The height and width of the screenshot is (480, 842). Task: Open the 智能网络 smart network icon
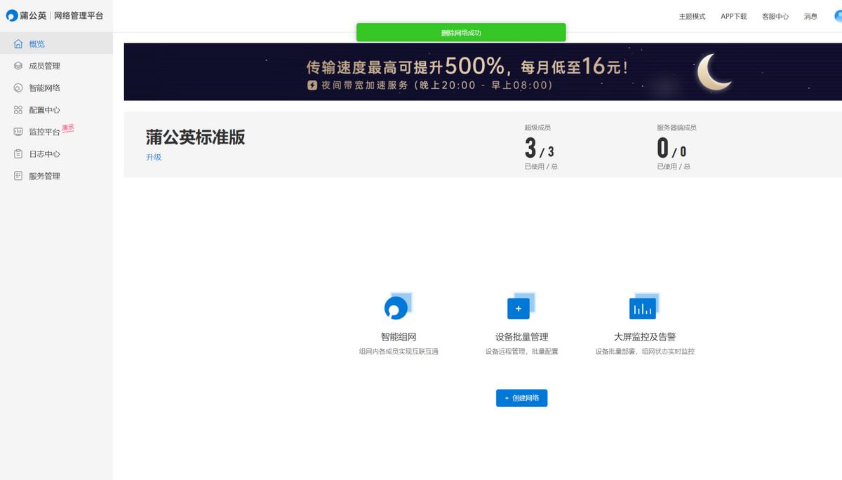18,88
